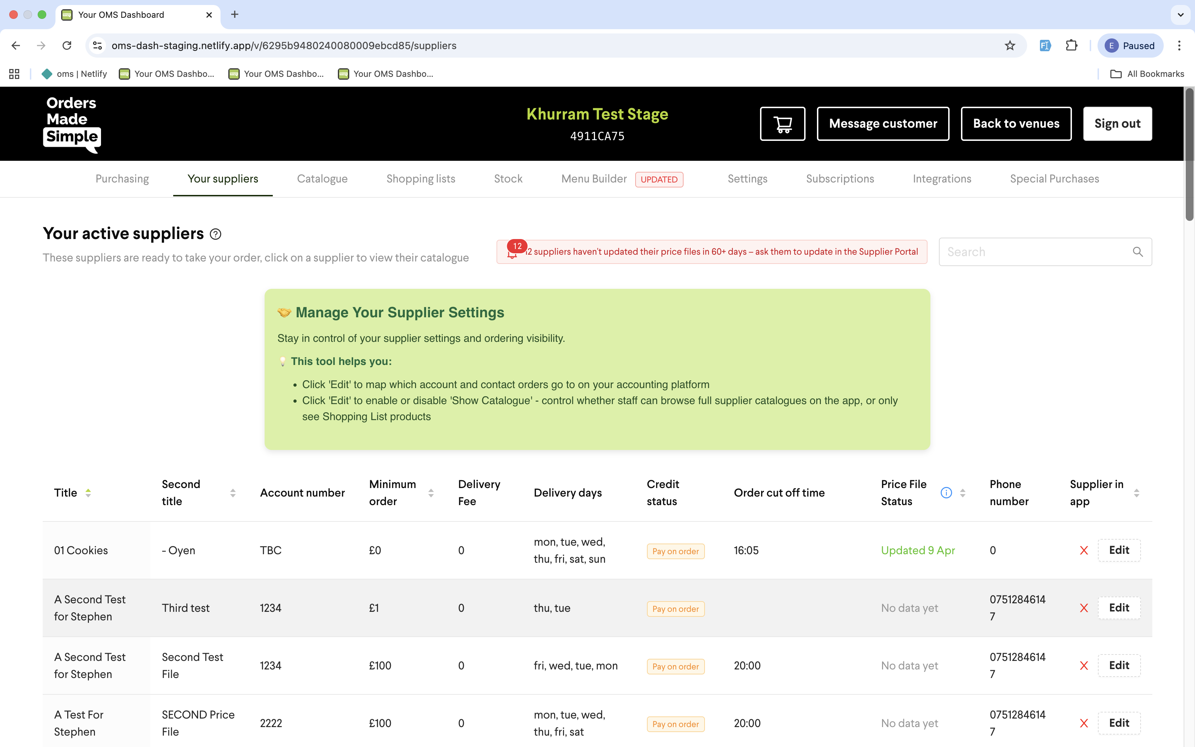
Task: Open the oms | Netlify bookmark
Action: click(75, 74)
